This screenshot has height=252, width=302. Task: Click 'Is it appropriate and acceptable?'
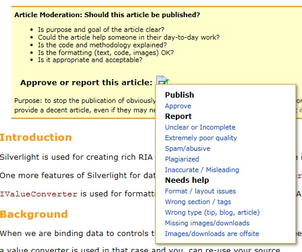click(x=90, y=60)
